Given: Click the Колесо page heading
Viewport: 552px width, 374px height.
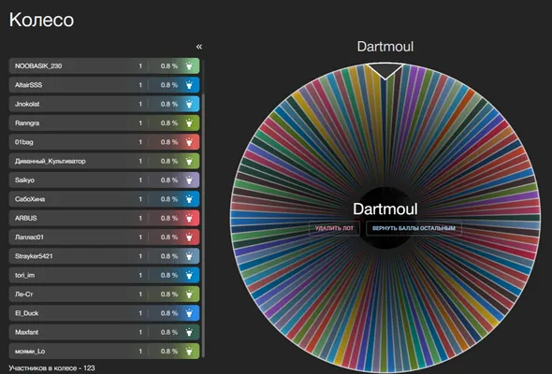Looking at the screenshot, I should tap(41, 20).
